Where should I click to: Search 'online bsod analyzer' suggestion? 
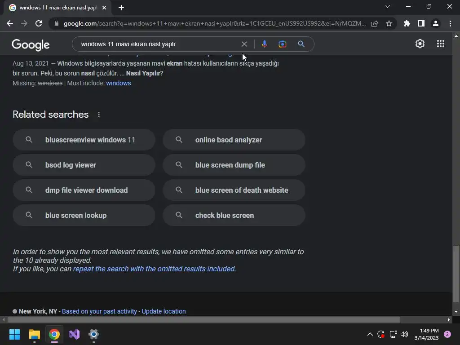point(234,140)
